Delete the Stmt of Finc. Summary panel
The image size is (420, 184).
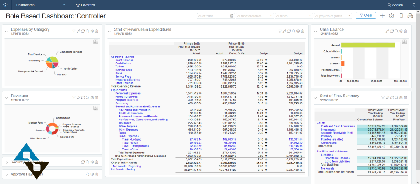click(406, 98)
